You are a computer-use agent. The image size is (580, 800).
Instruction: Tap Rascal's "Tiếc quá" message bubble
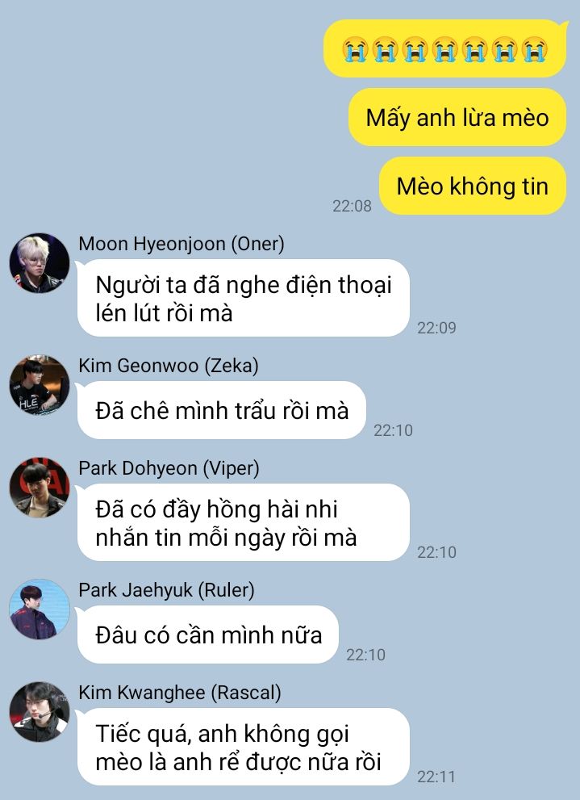point(243,747)
